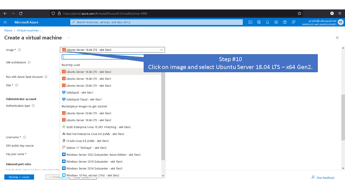Click Review + create button
The image size is (345, 194).
(19, 177)
